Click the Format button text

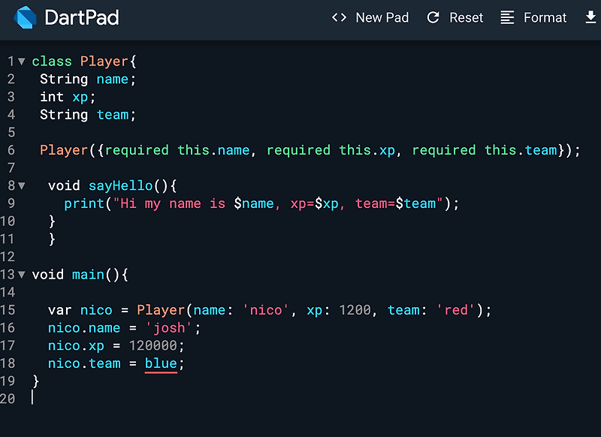tap(545, 17)
